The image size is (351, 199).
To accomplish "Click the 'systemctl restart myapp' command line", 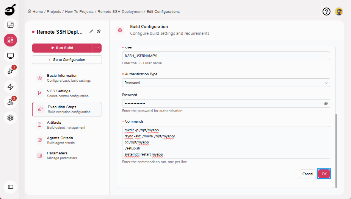I will pos(144,154).
